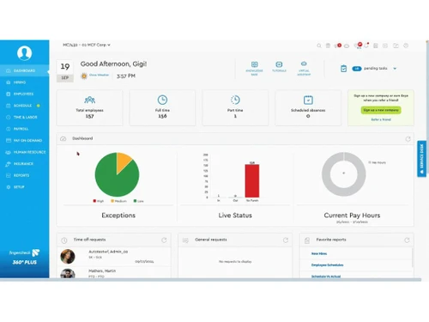Click the 19 SEP date tile

(65, 70)
